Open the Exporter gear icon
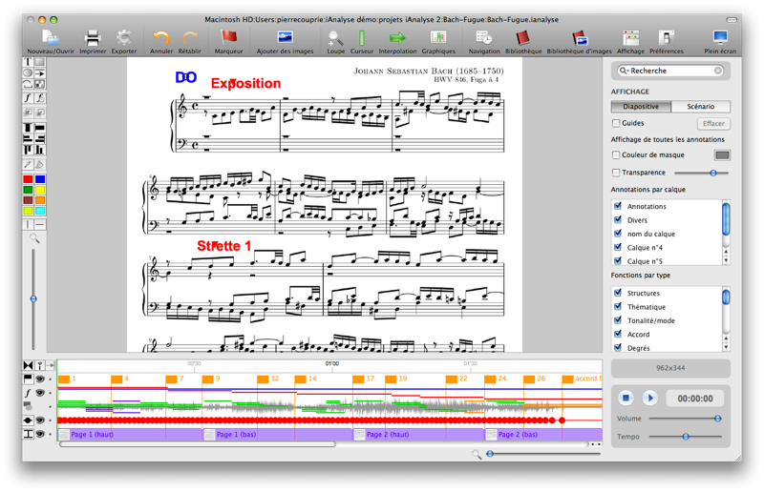764x492 pixels. pos(124,38)
